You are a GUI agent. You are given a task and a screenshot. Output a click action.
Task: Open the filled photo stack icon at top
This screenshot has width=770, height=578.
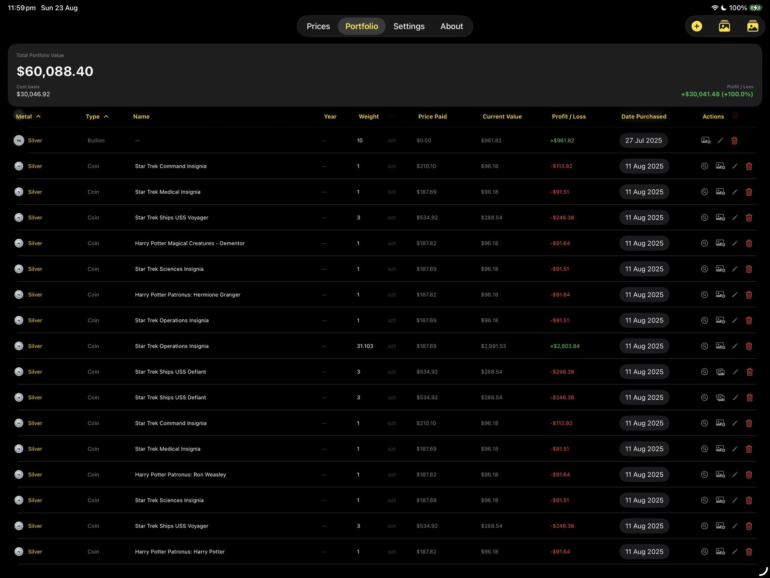coord(753,26)
